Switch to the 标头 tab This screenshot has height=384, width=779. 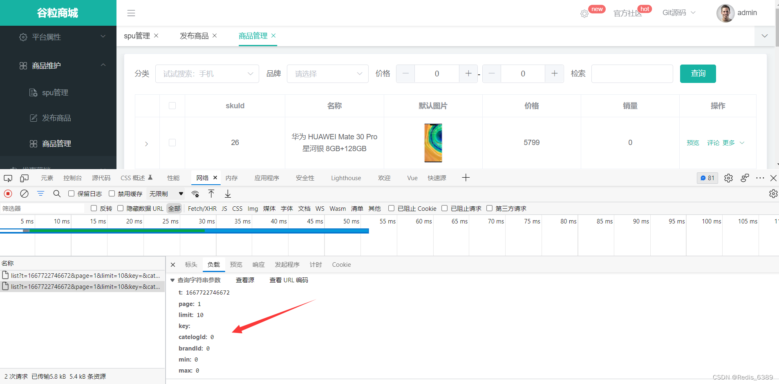pyautogui.click(x=191, y=265)
